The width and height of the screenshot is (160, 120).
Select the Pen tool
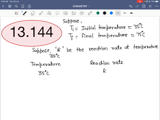[x=25, y=13]
